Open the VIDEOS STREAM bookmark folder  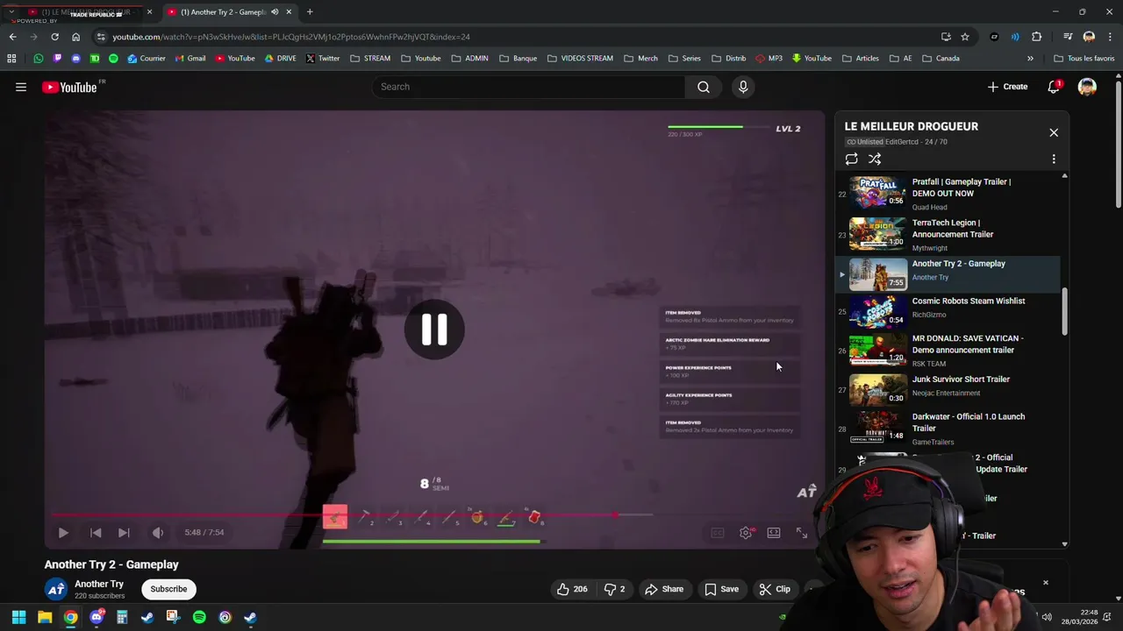[x=580, y=59]
